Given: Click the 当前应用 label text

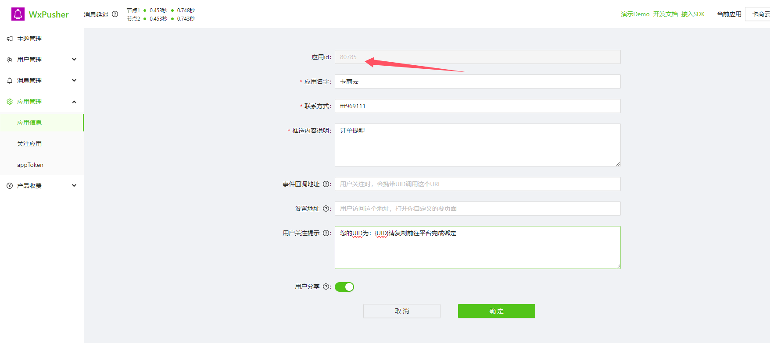Looking at the screenshot, I should coord(729,14).
